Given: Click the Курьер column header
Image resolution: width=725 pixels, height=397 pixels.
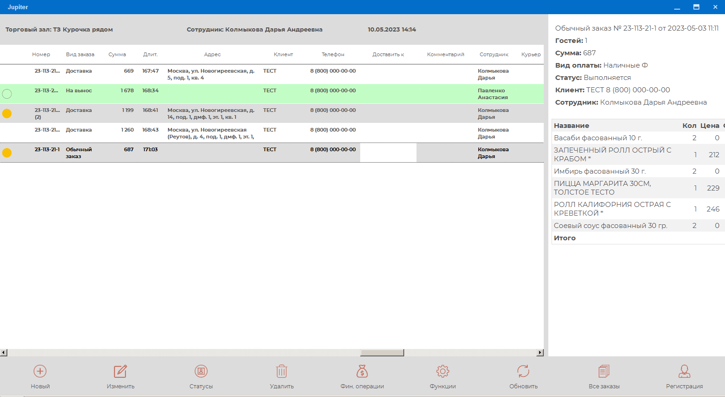Looking at the screenshot, I should [x=531, y=54].
